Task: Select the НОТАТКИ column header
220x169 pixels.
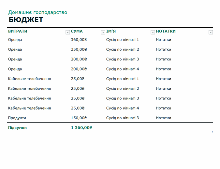Action: [166, 32]
